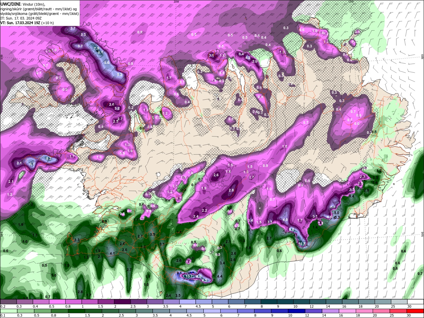Click the 5.3 value on the map
This screenshot has width=424, height=318.
(x=338, y=218)
